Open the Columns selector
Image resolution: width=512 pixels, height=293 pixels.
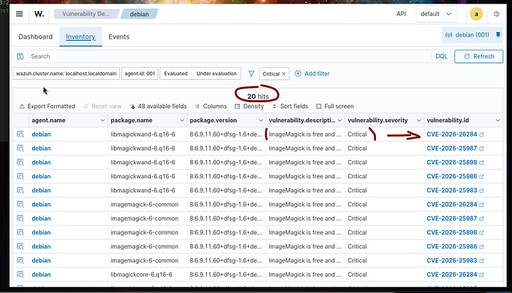[x=211, y=107]
